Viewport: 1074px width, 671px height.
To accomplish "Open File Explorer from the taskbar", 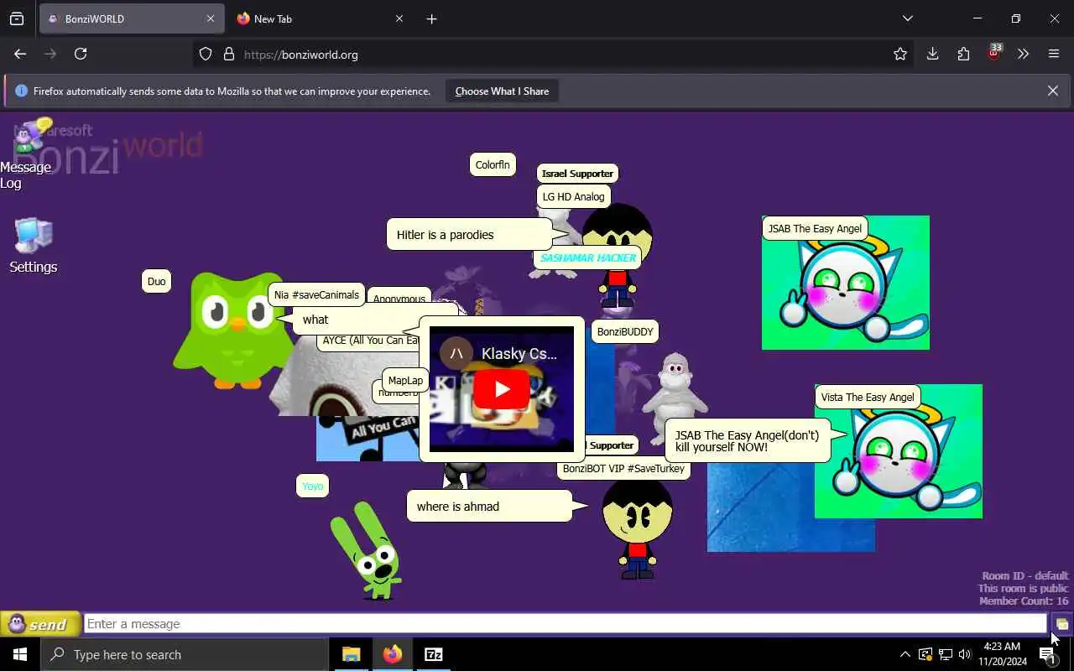I will [x=351, y=654].
